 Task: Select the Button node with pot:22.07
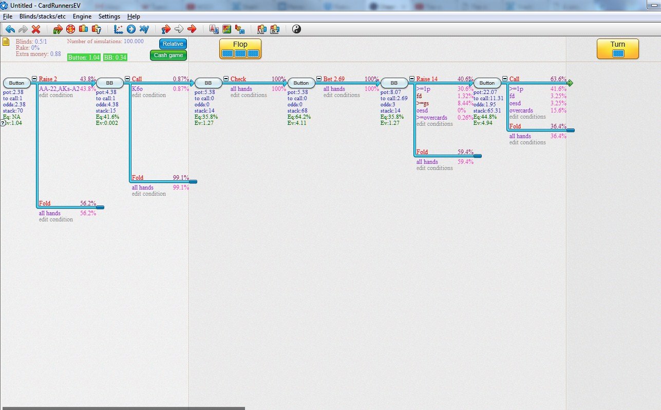point(487,83)
